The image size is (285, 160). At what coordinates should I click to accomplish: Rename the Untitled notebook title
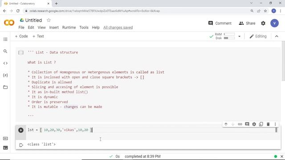click(x=33, y=20)
